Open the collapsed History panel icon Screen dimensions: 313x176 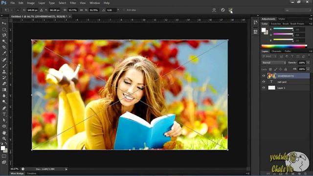(255, 22)
